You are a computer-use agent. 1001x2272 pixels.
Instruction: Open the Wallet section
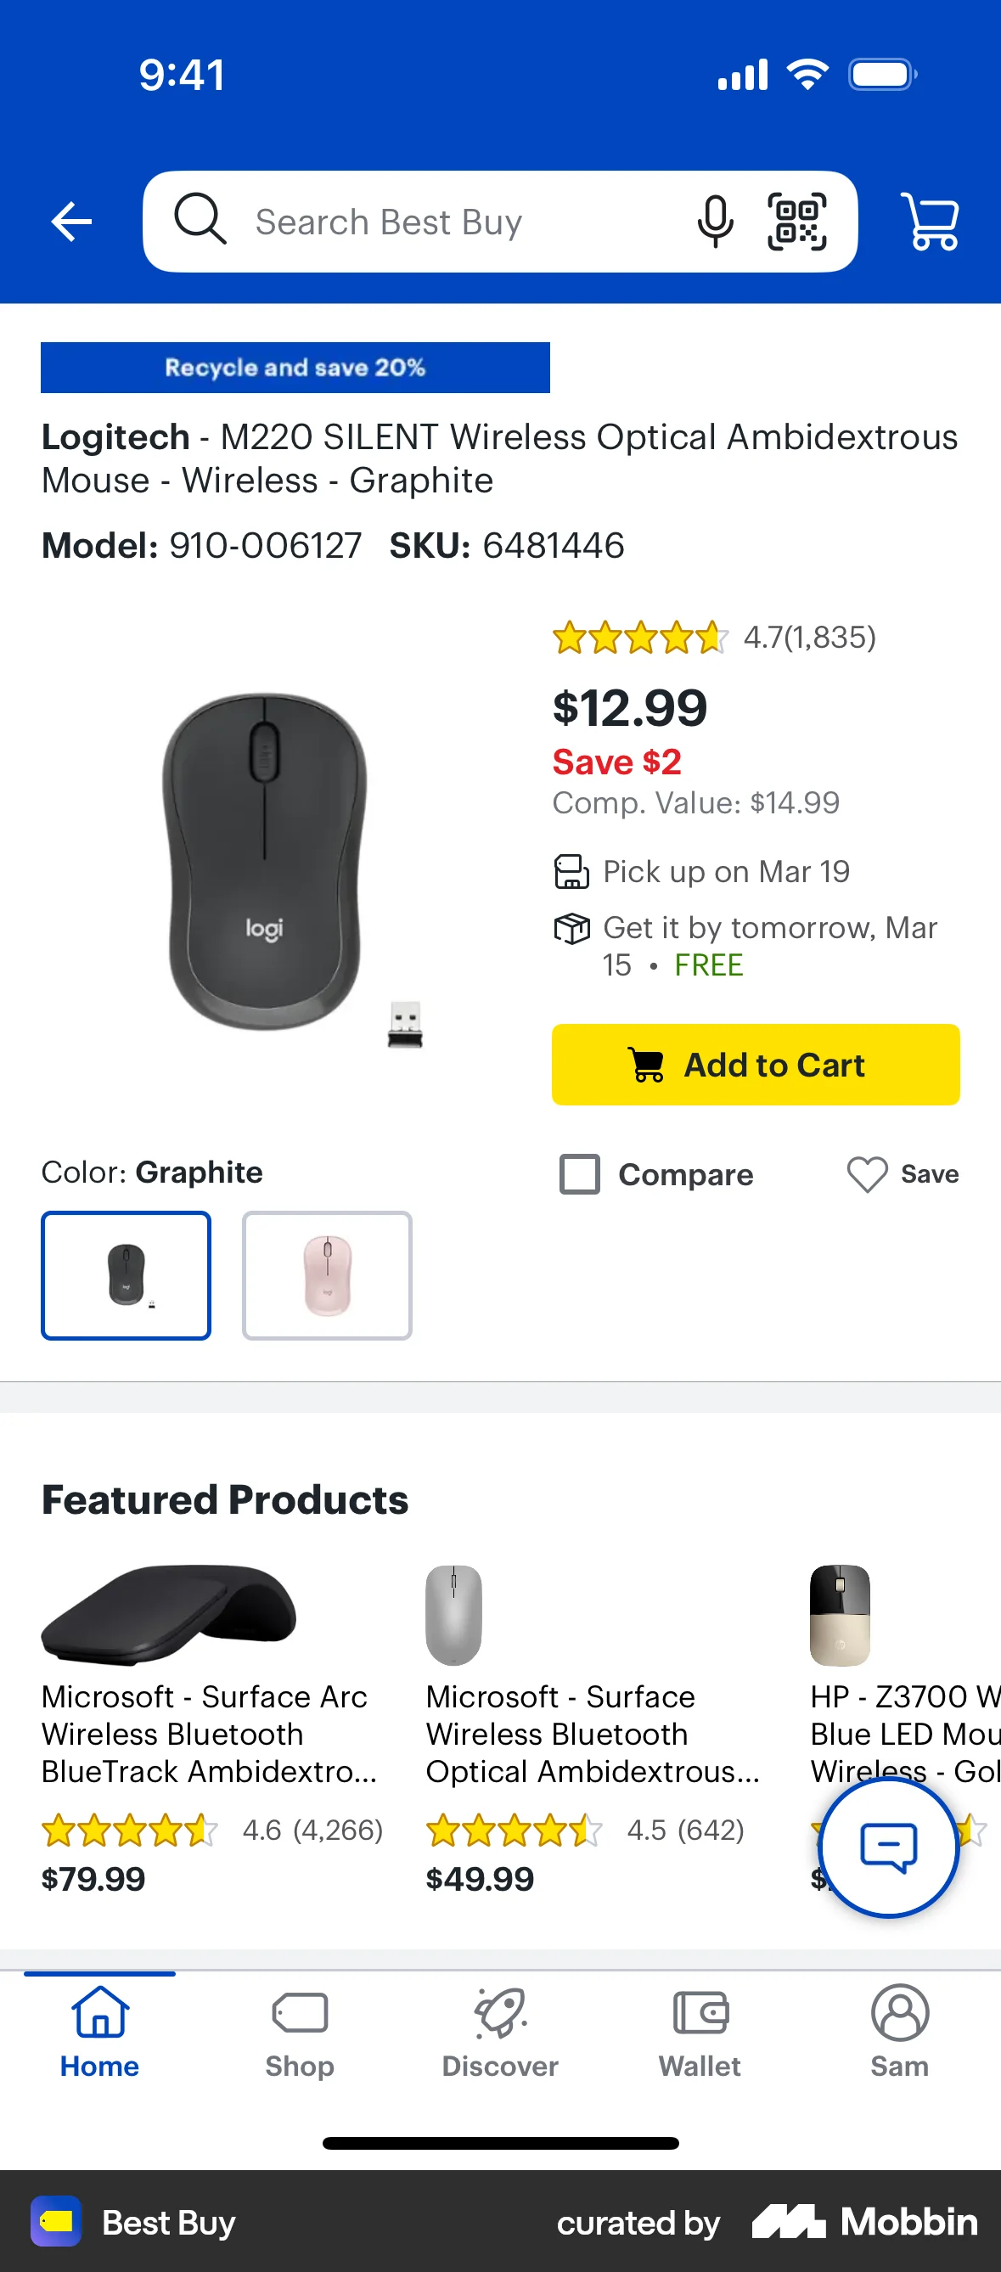700,2038
